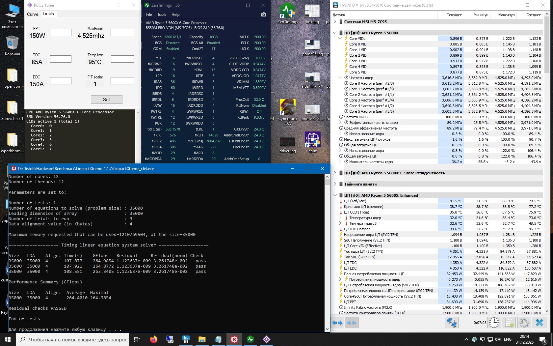Sort by the Минимум column header
553x346 pixels.
click(477, 15)
